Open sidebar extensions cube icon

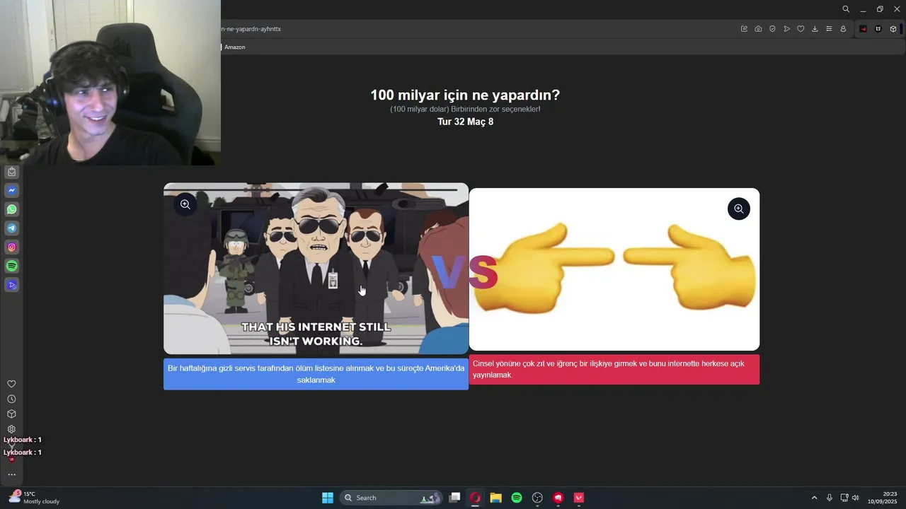point(11,414)
